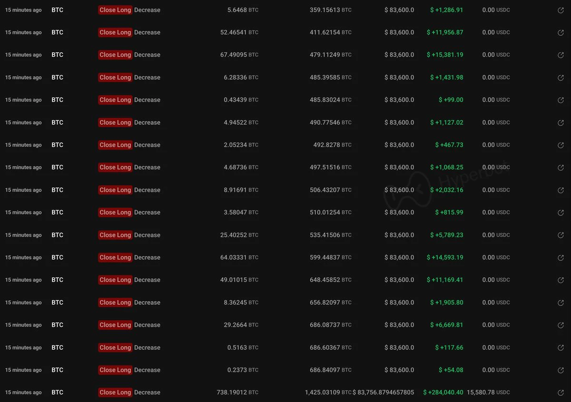Click the trade amount 49.01015 BTC
The height and width of the screenshot is (402, 571).
click(239, 280)
